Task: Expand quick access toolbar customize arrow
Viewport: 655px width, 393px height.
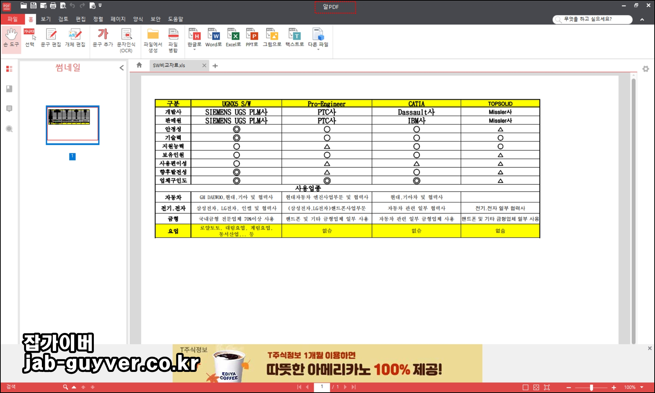Action: click(100, 5)
